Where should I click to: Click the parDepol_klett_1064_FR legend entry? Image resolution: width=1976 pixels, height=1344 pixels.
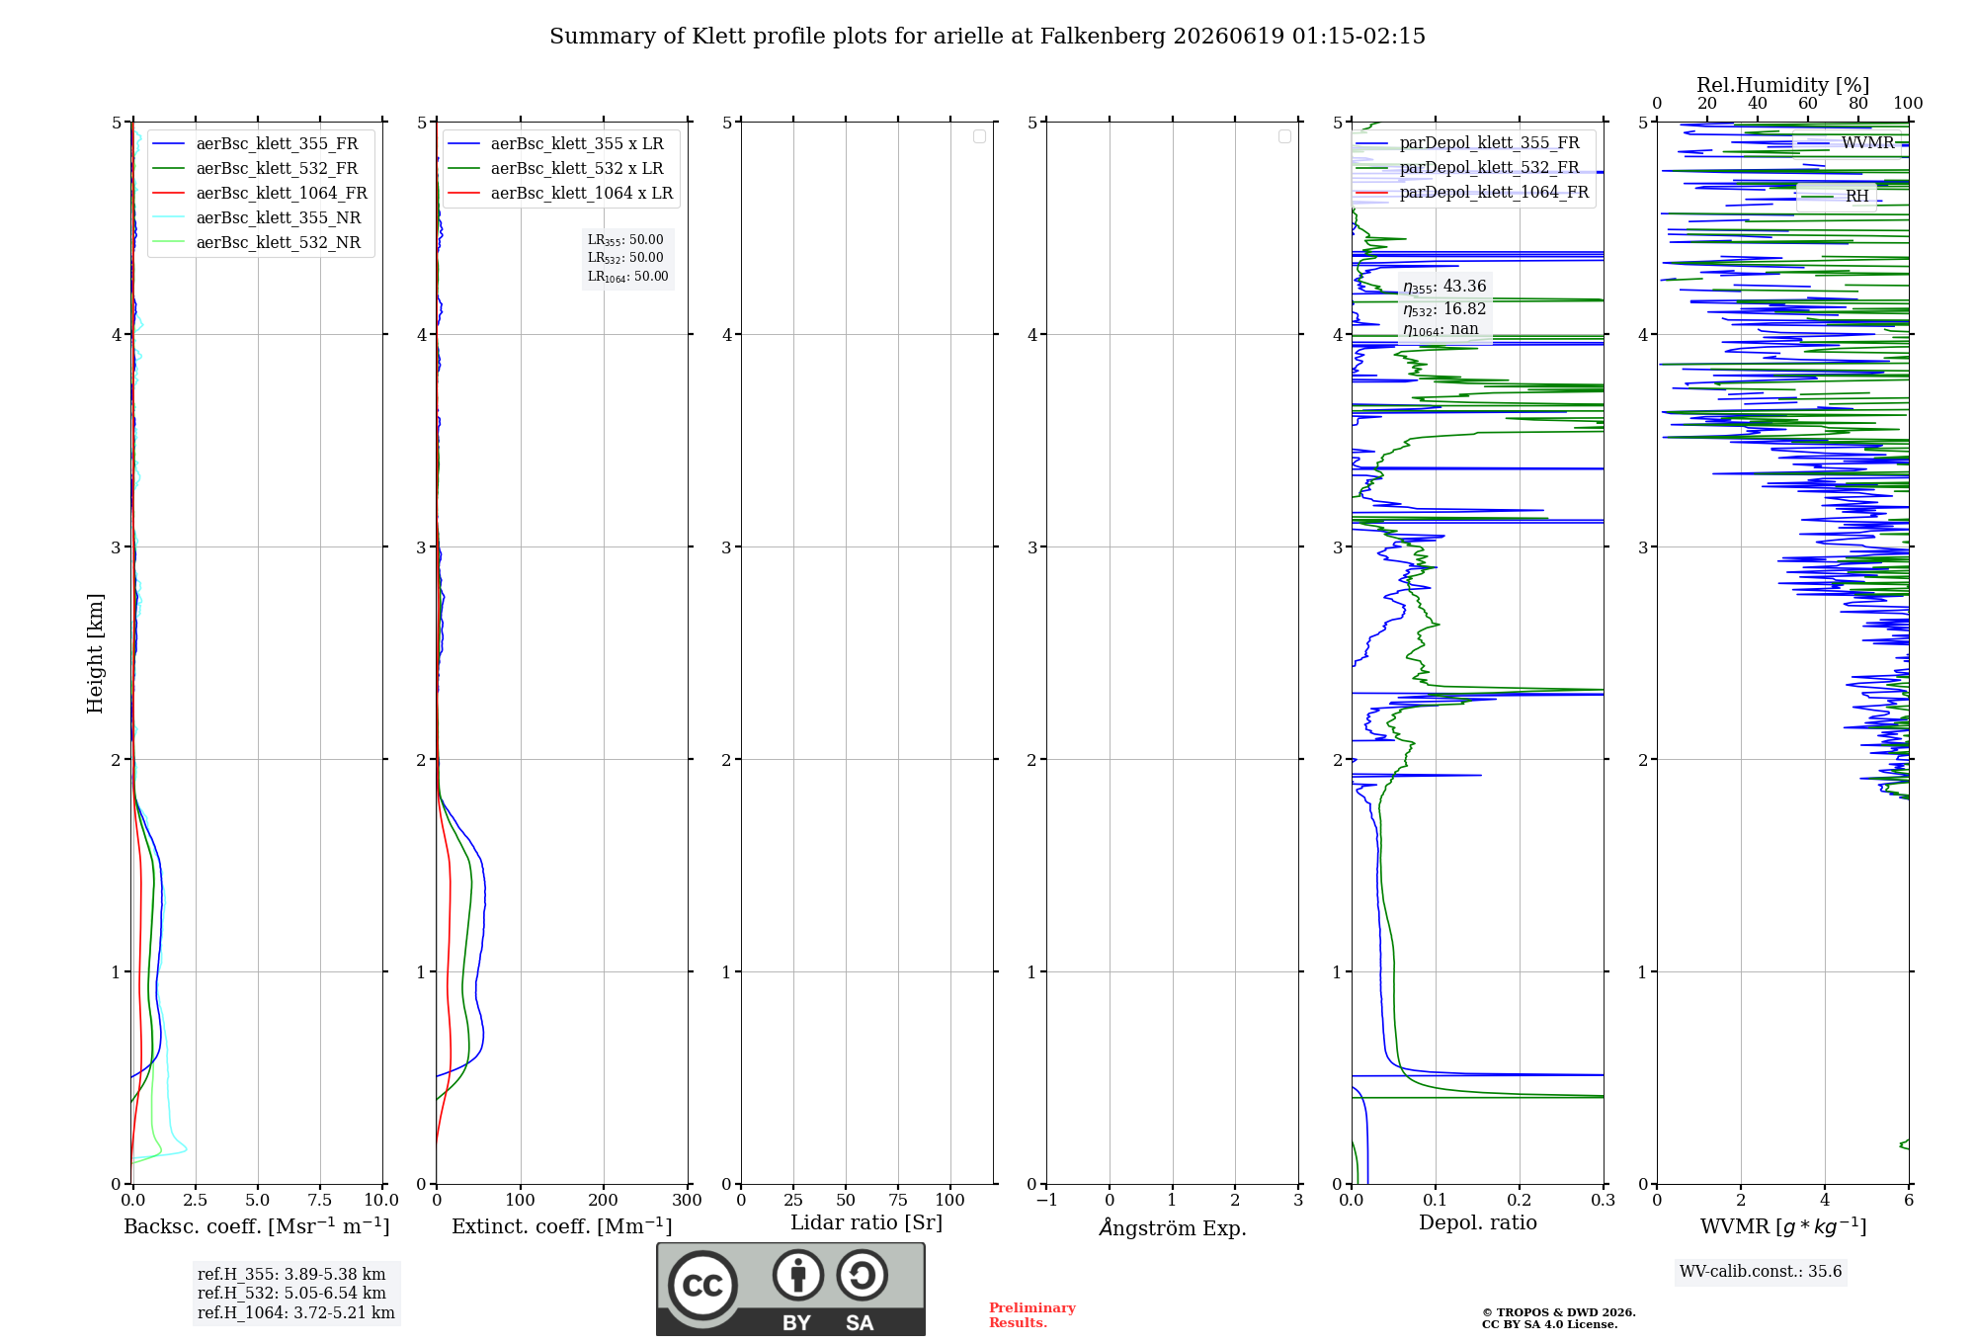1473,193
